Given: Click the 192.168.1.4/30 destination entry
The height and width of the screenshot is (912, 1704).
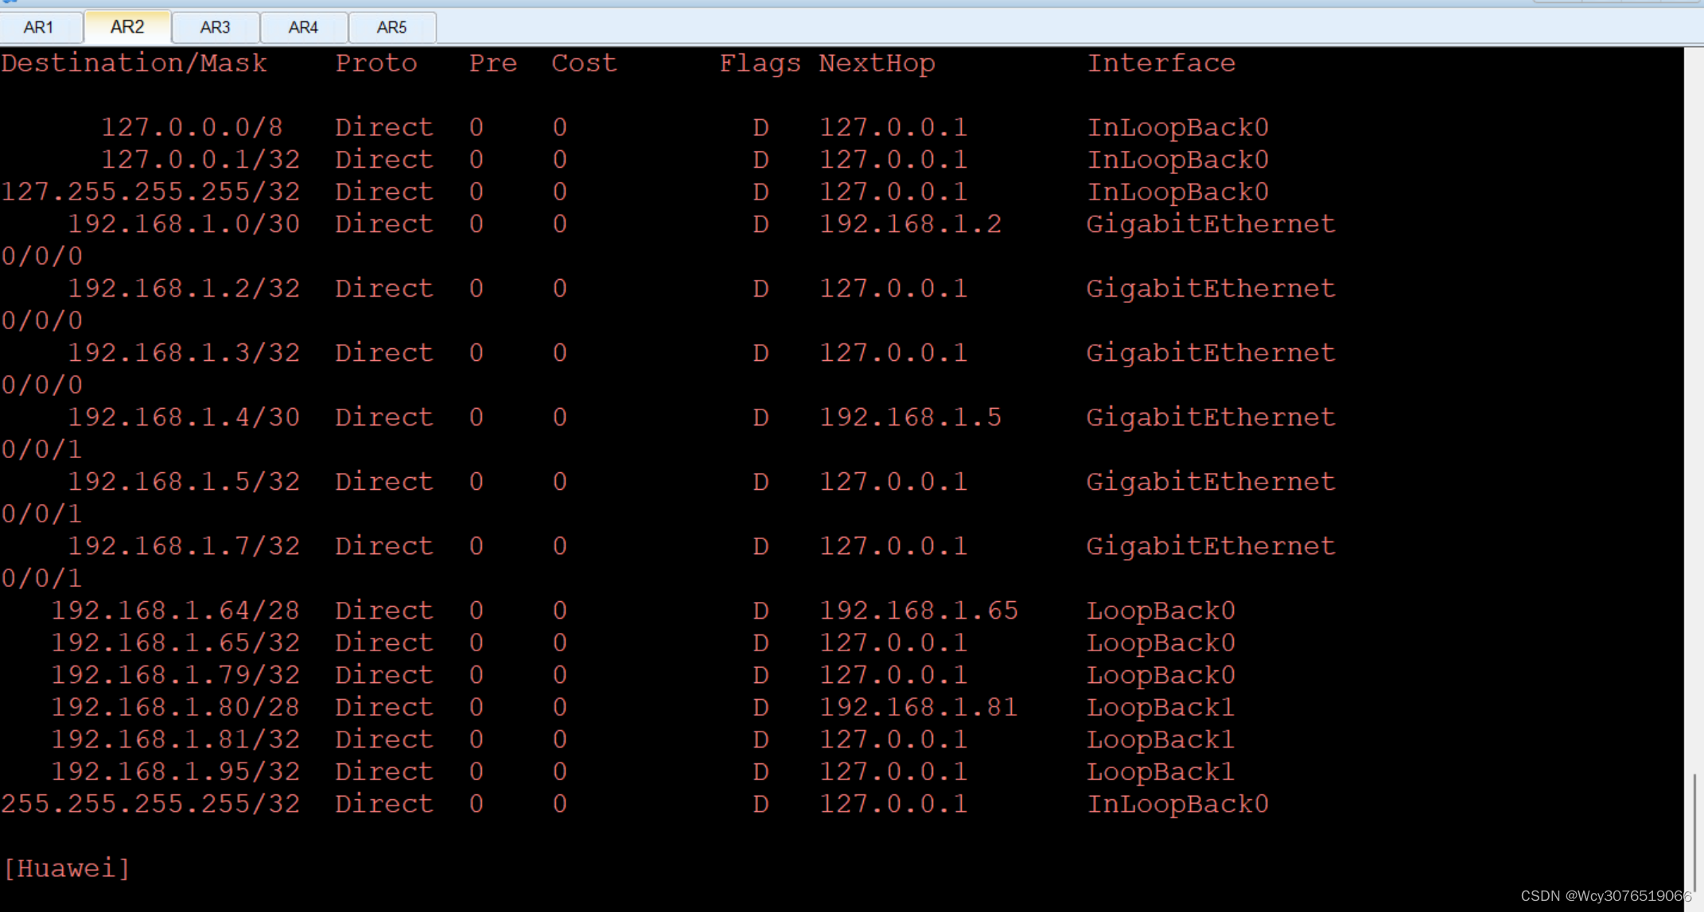Looking at the screenshot, I should coord(184,417).
